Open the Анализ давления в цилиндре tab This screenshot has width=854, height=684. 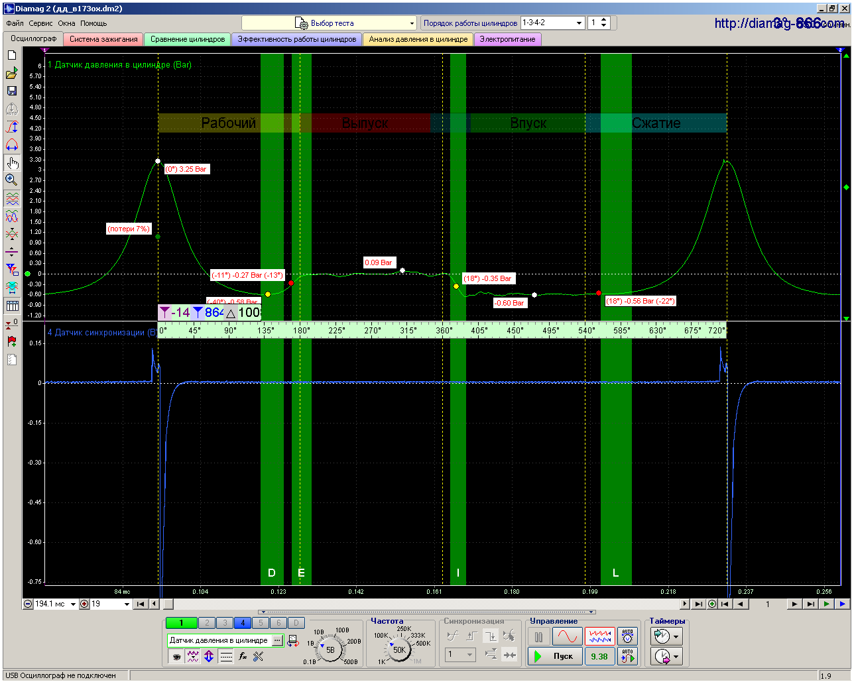[418, 40]
